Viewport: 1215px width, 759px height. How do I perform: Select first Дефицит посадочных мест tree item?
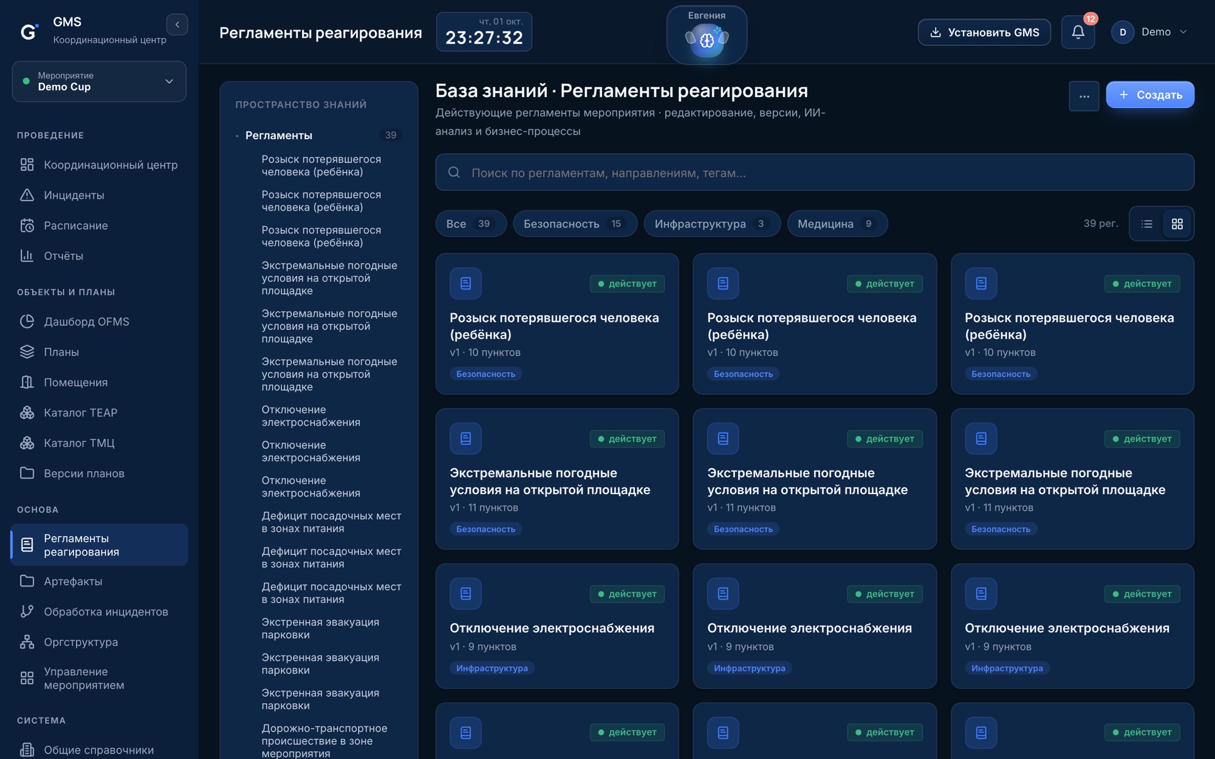coord(331,522)
